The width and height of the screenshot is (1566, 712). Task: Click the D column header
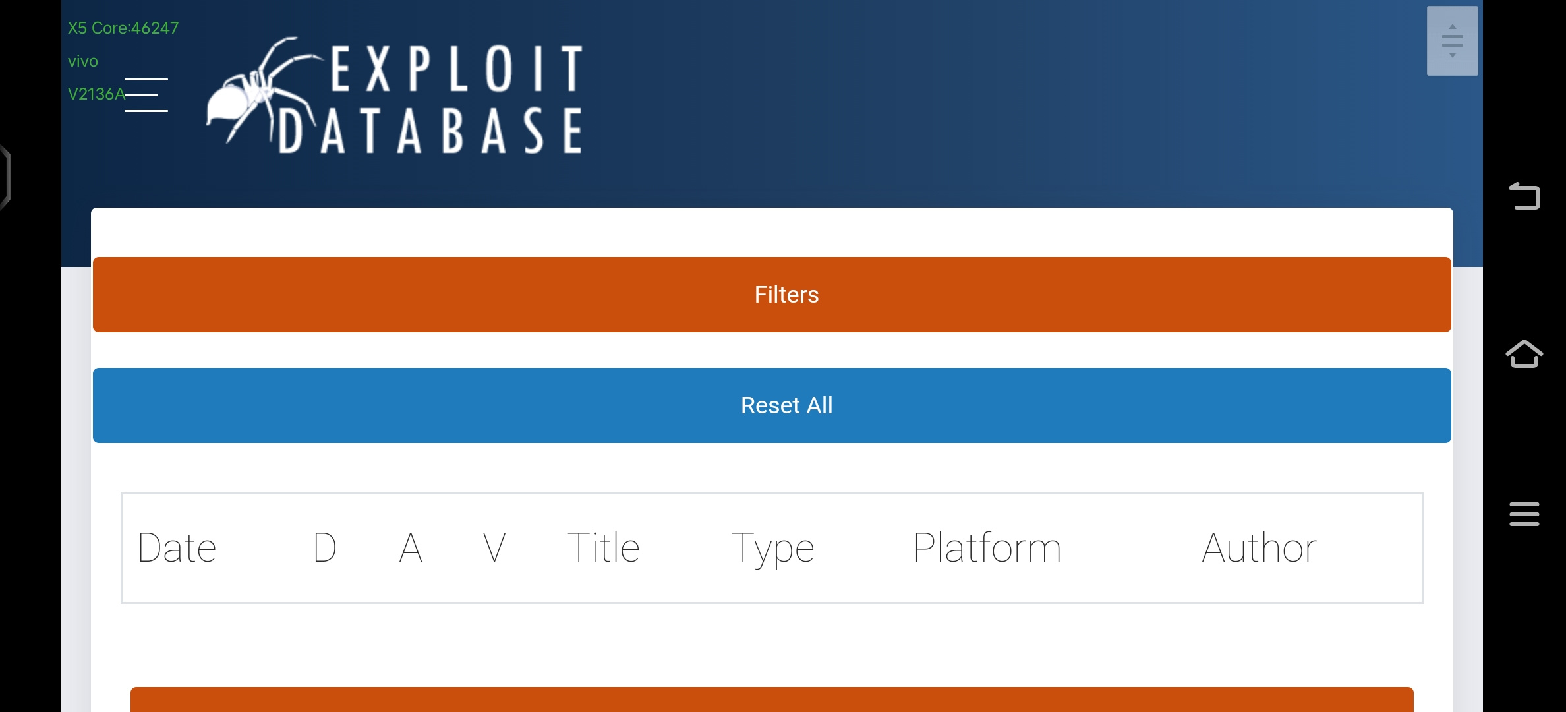pos(325,548)
